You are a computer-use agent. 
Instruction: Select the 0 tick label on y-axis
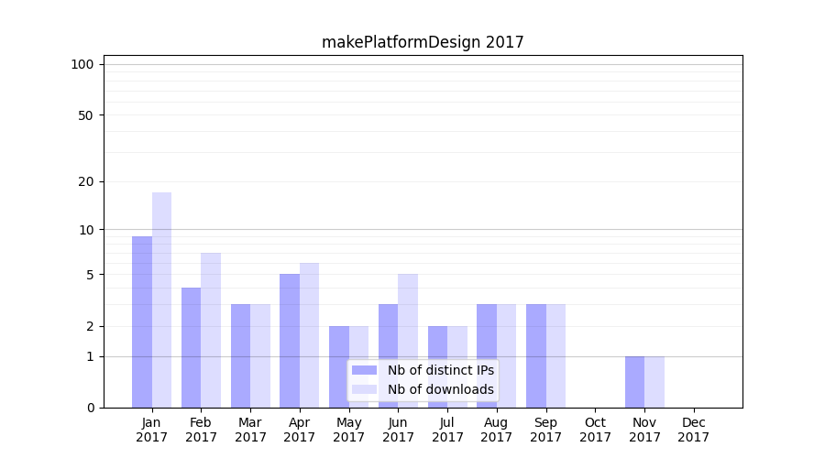click(x=90, y=408)
